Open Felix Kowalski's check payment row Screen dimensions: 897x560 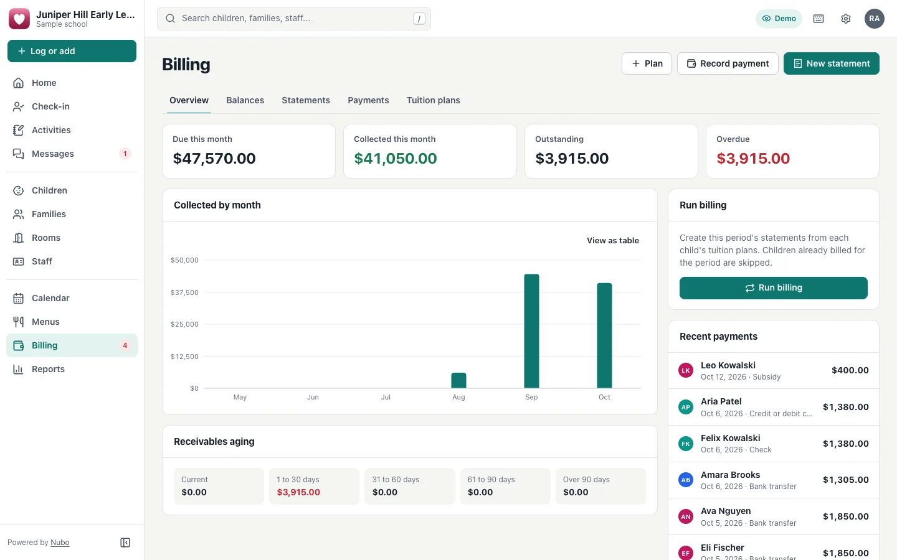[x=774, y=444]
